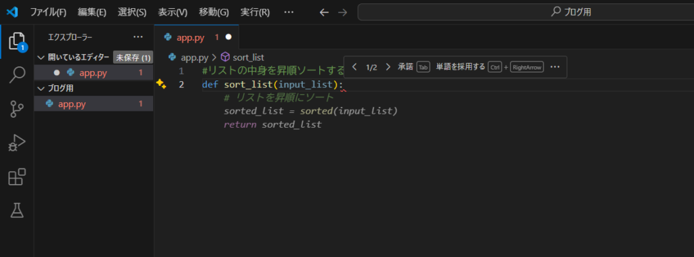
Task: Show previous inline suggestion
Action: 354,67
